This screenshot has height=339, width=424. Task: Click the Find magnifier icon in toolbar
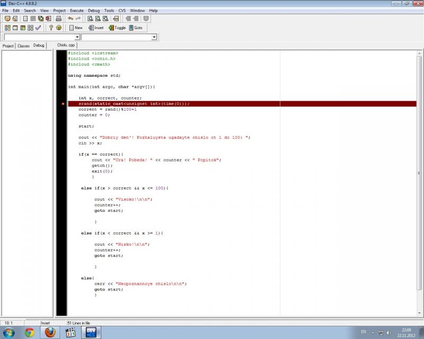click(x=90, y=19)
